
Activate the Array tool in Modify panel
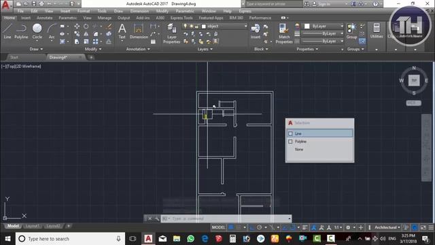click(x=95, y=42)
